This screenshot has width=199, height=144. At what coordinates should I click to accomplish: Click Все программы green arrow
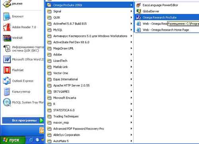pyautogui.click(x=41, y=120)
